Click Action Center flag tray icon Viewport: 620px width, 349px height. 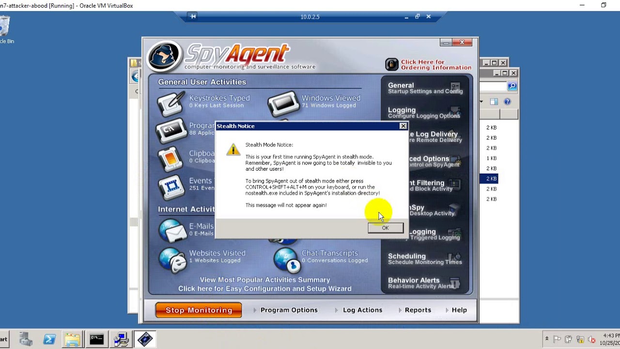tap(557, 339)
